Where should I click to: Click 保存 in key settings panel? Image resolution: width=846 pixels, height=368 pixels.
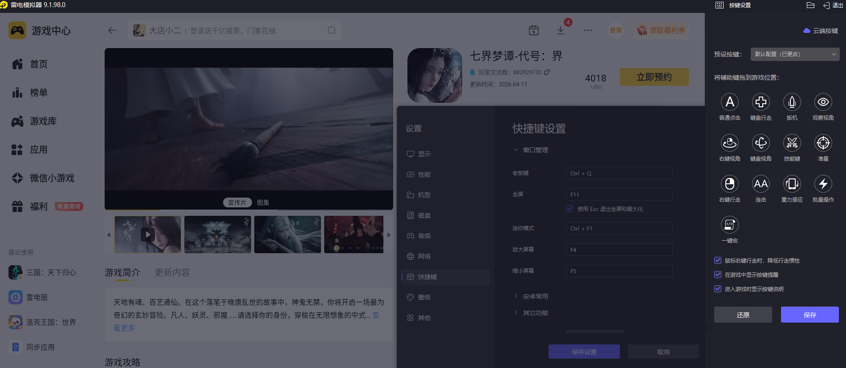(x=810, y=315)
